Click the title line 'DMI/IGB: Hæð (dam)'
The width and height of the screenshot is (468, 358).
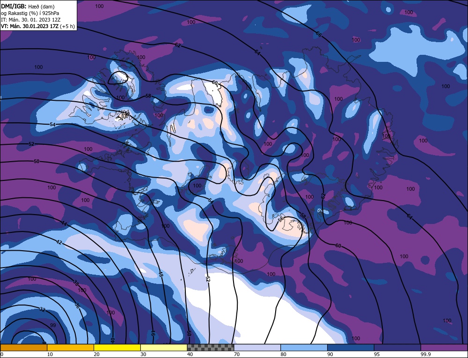(x=28, y=6)
